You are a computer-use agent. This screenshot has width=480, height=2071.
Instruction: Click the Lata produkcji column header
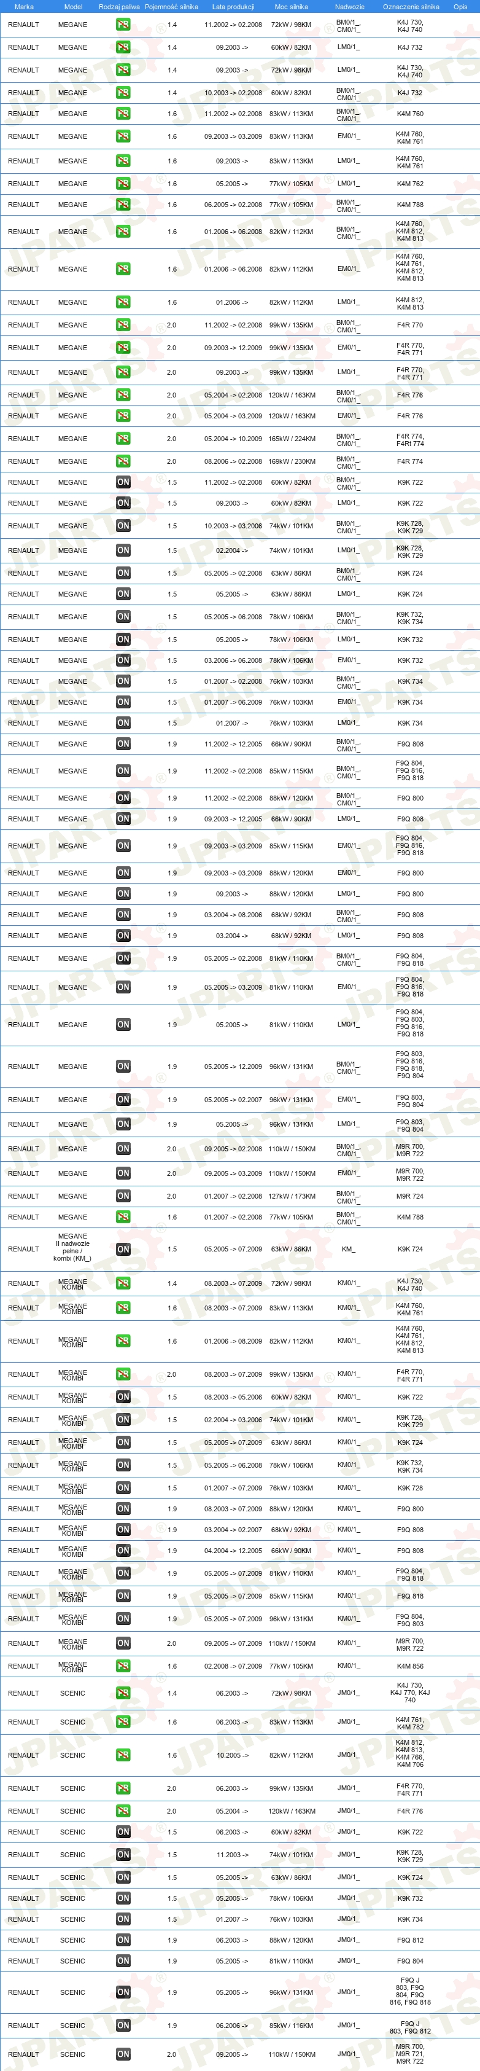coord(233,6)
